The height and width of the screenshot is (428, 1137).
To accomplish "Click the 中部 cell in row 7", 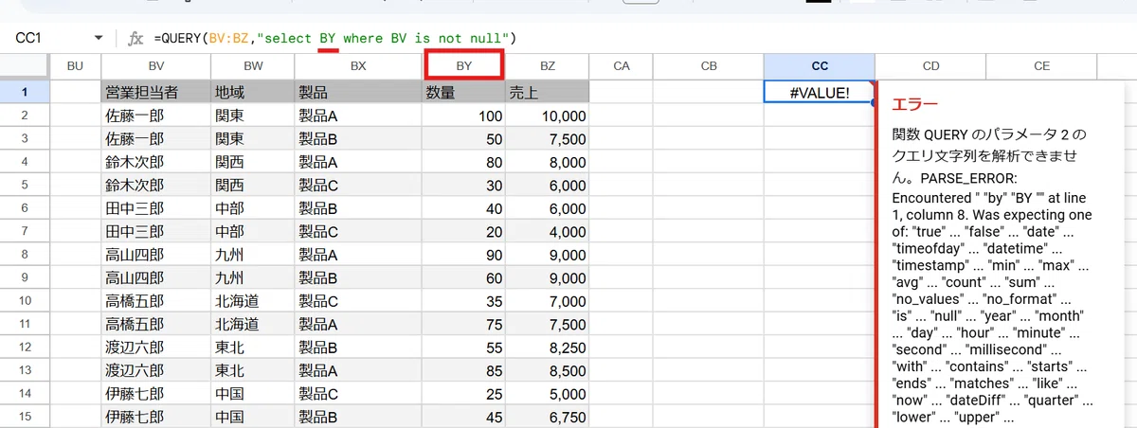I will (x=253, y=231).
